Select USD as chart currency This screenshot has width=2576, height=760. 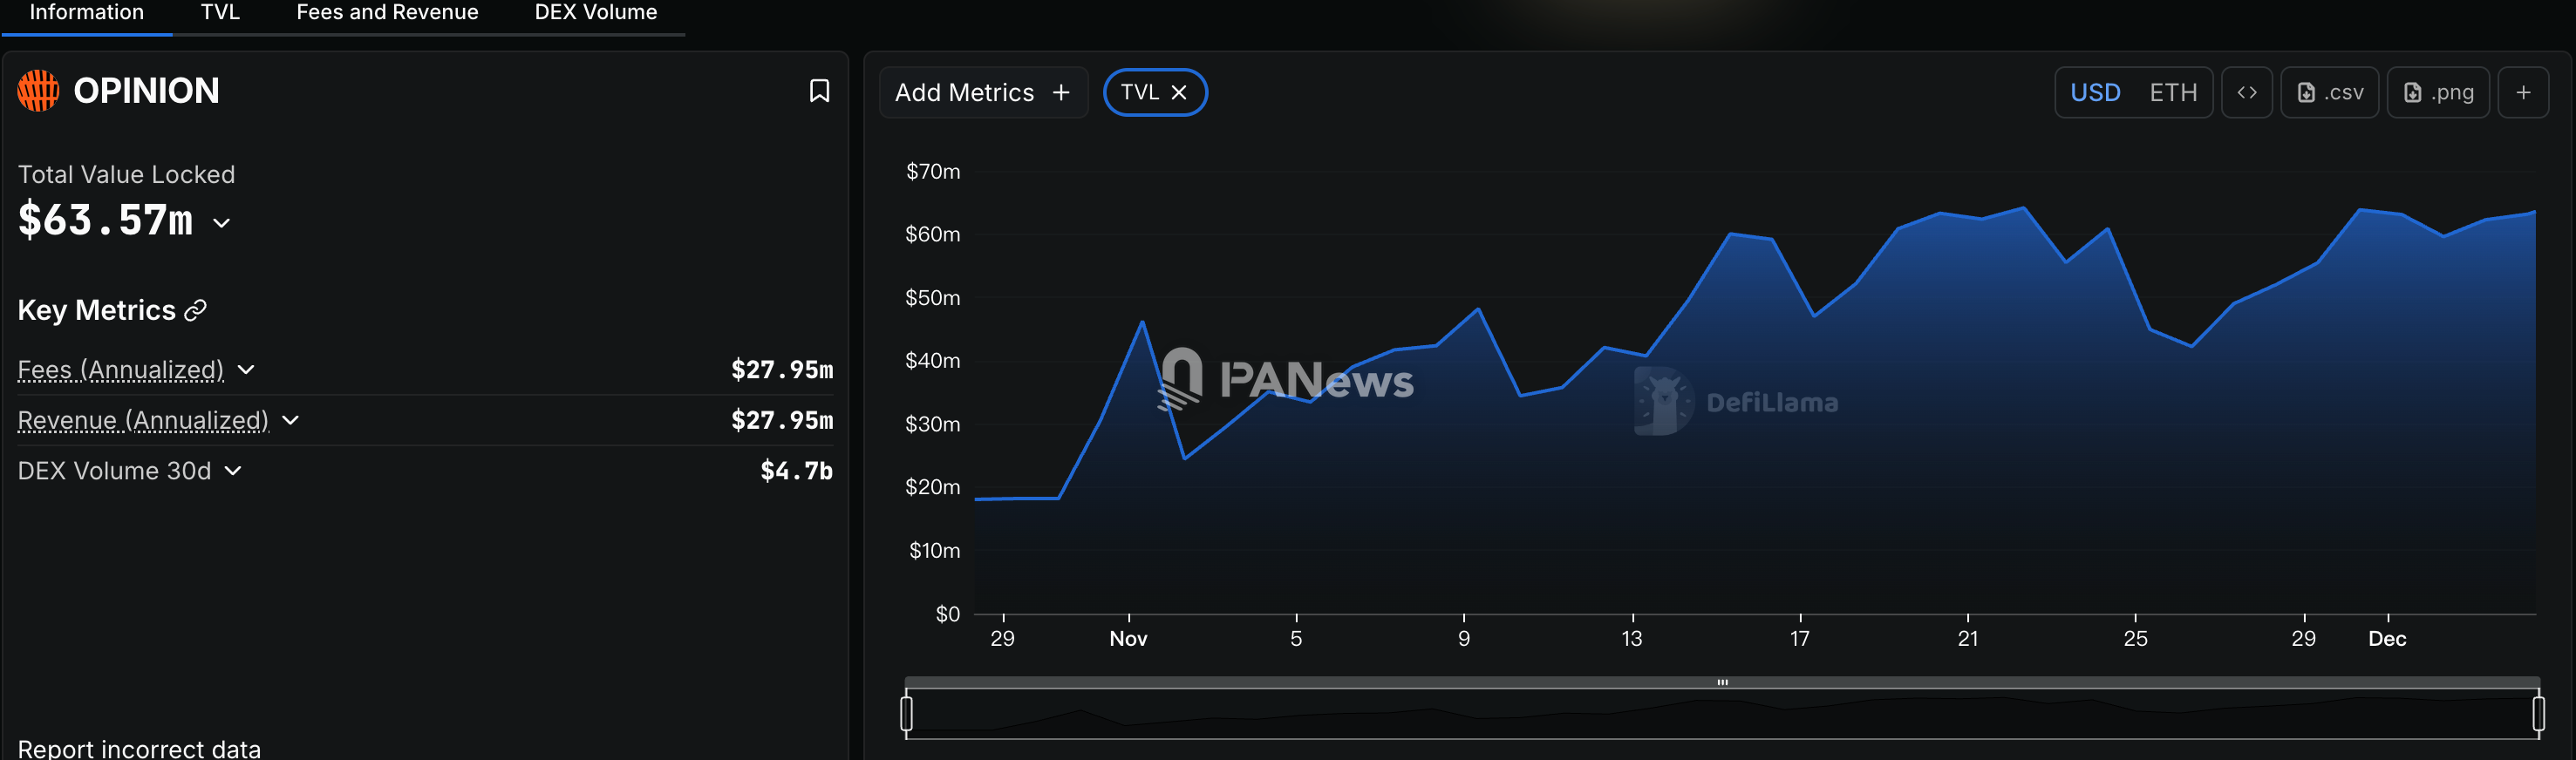pyautogui.click(x=2094, y=93)
